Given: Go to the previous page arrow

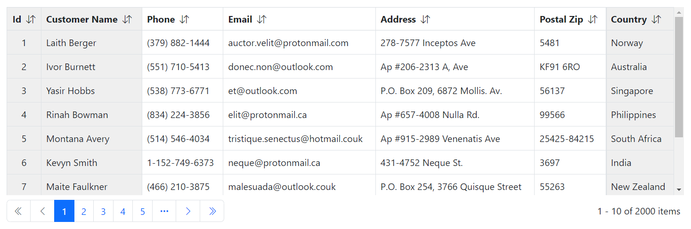Looking at the screenshot, I should 42,211.
